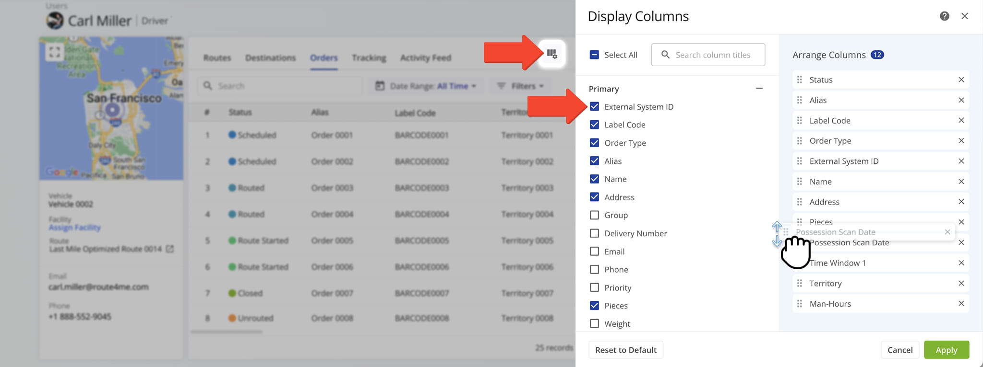Viewport: 983px width, 367px height.
Task: Open the Filters dropdown
Action: [521, 86]
